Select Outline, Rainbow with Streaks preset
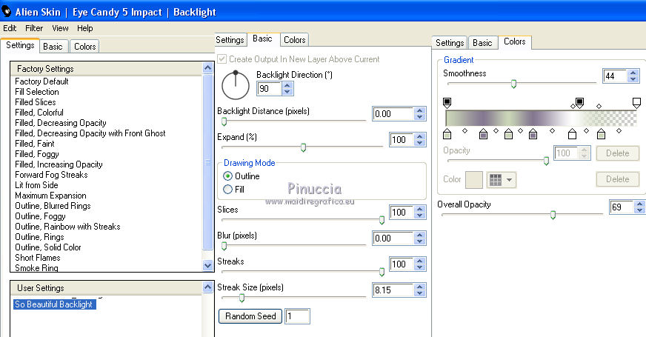This screenshot has height=337, width=646. (x=67, y=227)
